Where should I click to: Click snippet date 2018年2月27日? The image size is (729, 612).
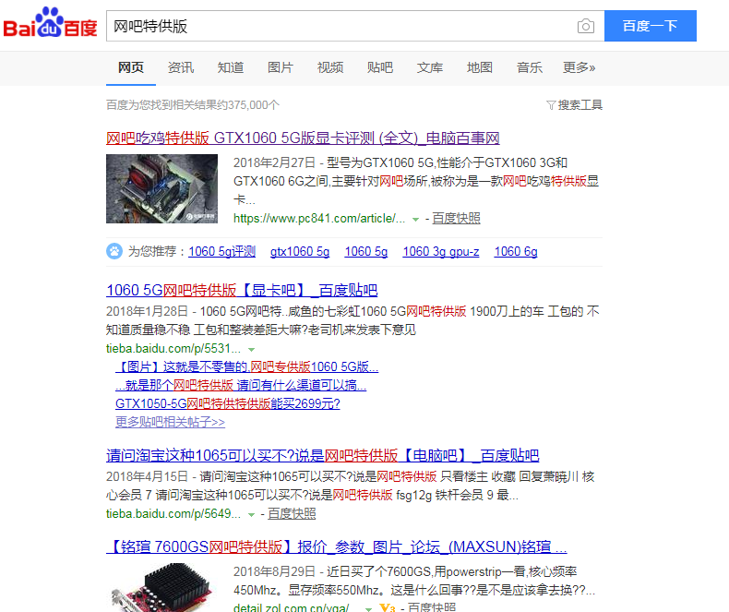click(274, 163)
